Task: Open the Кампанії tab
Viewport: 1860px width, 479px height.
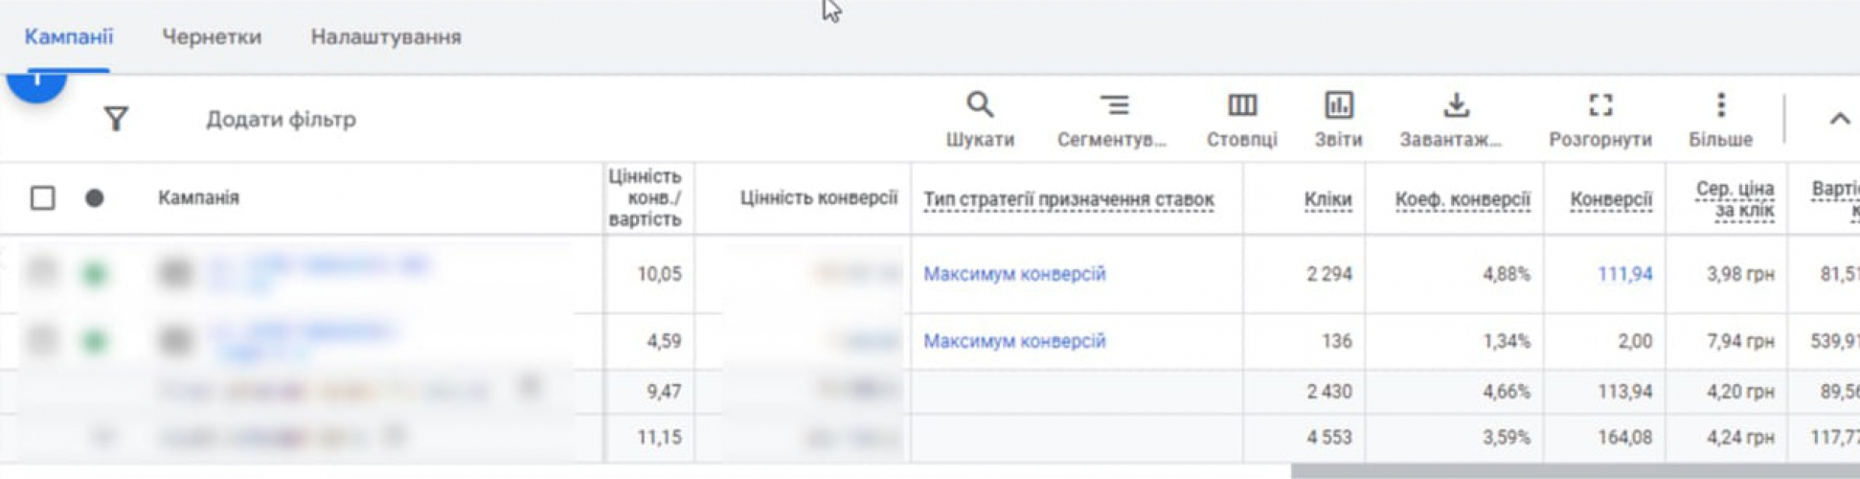Action: tap(68, 37)
